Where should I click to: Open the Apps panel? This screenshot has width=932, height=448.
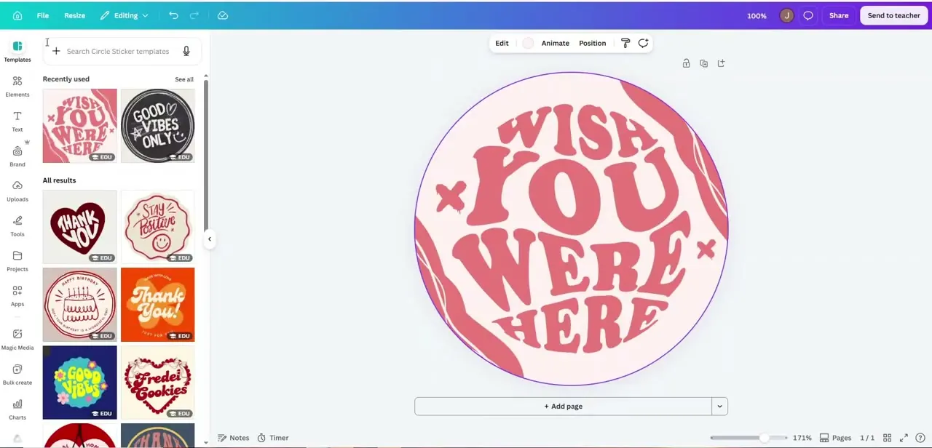[17, 295]
